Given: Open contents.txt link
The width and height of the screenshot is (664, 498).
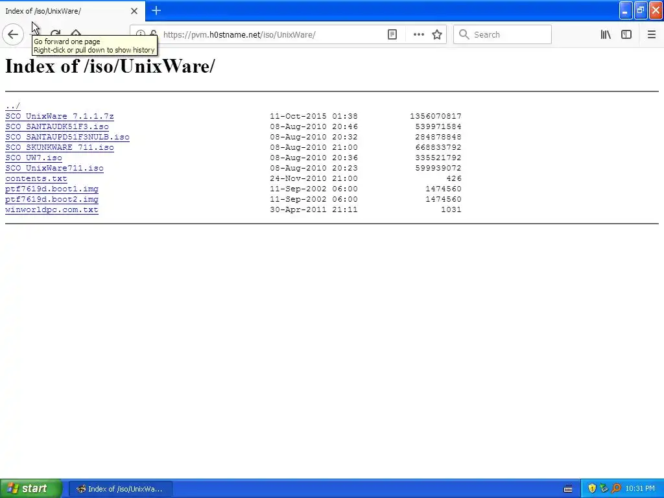Looking at the screenshot, I should tap(36, 178).
